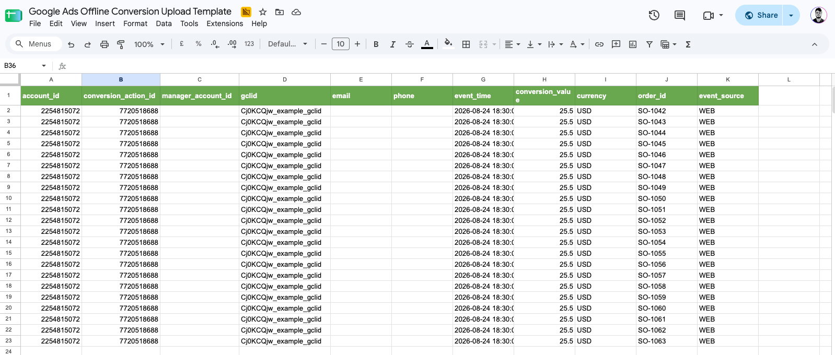Click the Share button
The width and height of the screenshot is (835, 355).
(760, 15)
